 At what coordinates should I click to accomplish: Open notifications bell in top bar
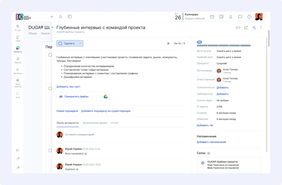click(231, 17)
